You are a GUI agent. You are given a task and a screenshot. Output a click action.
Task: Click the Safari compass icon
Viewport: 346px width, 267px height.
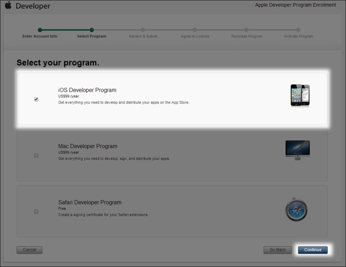tap(297, 209)
